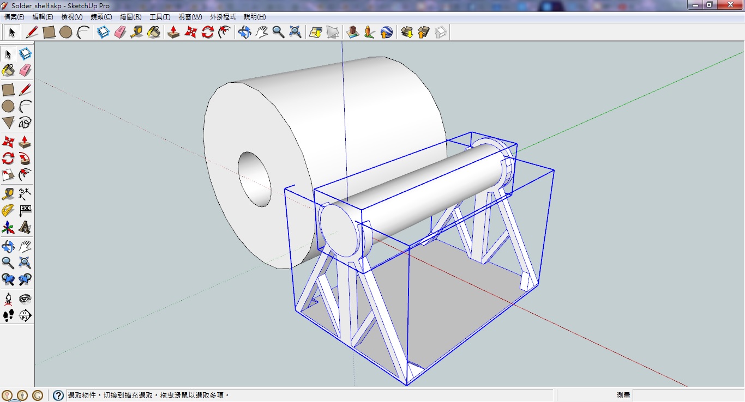This screenshot has height=402, width=745.
Task: Activate the Look Around eye tool
Action: [x=25, y=299]
